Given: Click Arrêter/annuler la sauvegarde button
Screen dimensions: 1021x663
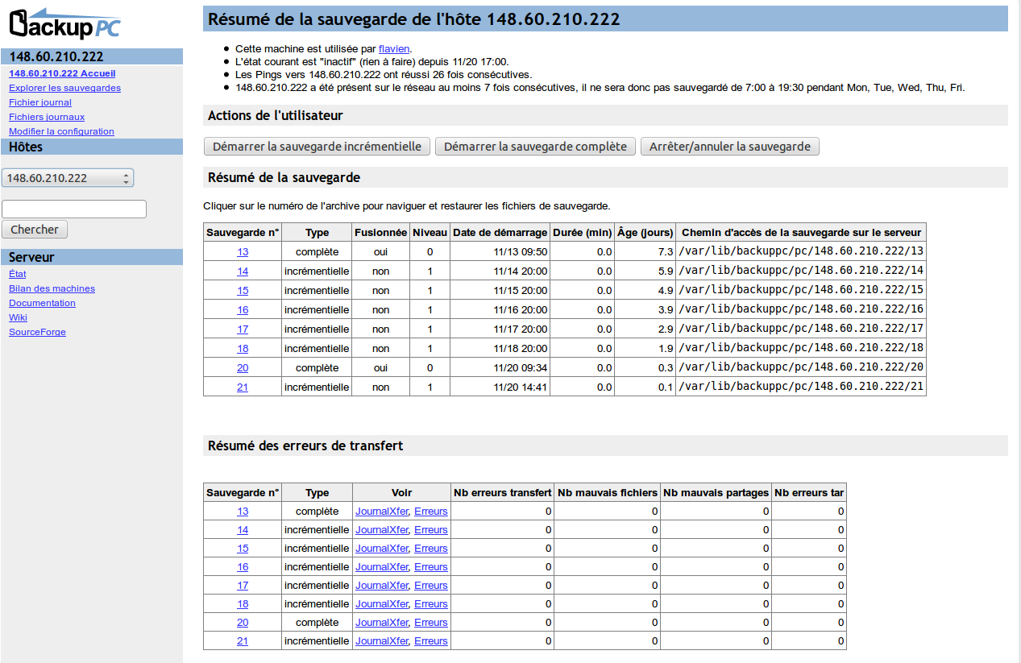Looking at the screenshot, I should (x=729, y=147).
